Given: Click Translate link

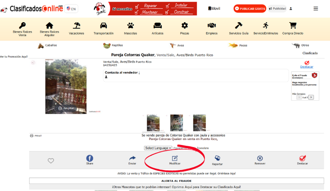Looking at the screenshot, I should coord(203,148).
